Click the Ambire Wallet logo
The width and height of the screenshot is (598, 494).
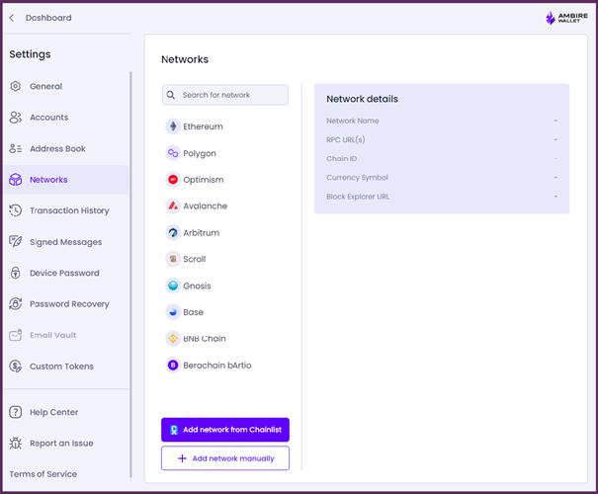(566, 18)
